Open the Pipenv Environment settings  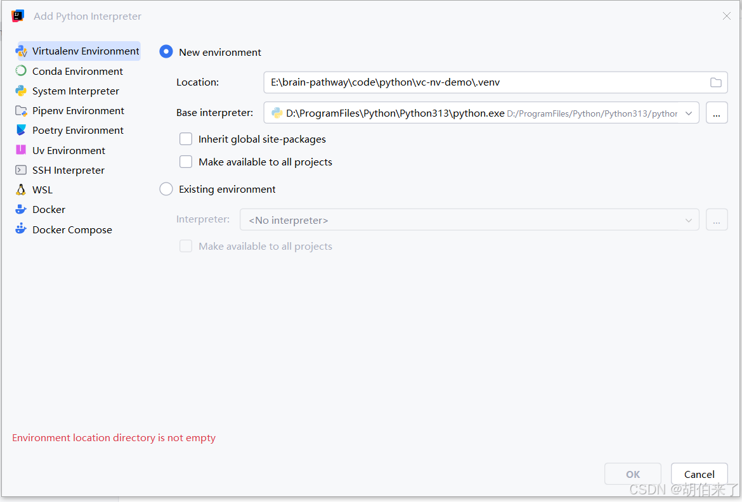click(78, 111)
